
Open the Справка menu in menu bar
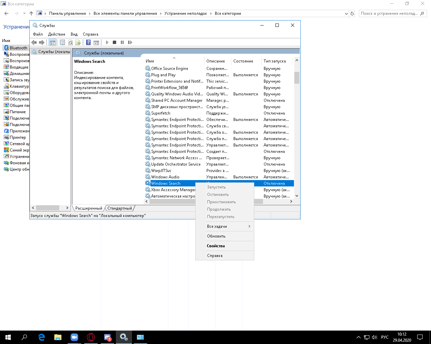pos(91,34)
